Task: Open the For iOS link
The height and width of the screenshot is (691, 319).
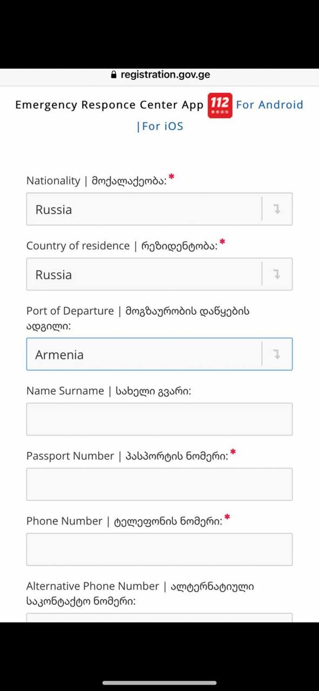Action: [160, 126]
